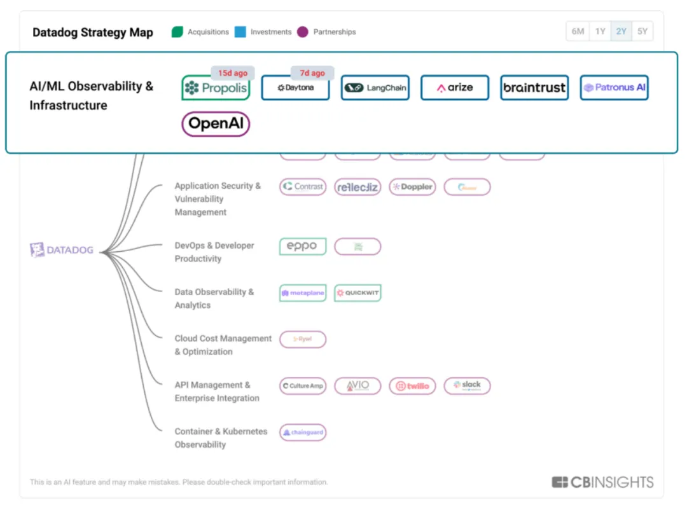Click the Propolis company logo chip
Screen dimensions: 687x510
(x=216, y=88)
